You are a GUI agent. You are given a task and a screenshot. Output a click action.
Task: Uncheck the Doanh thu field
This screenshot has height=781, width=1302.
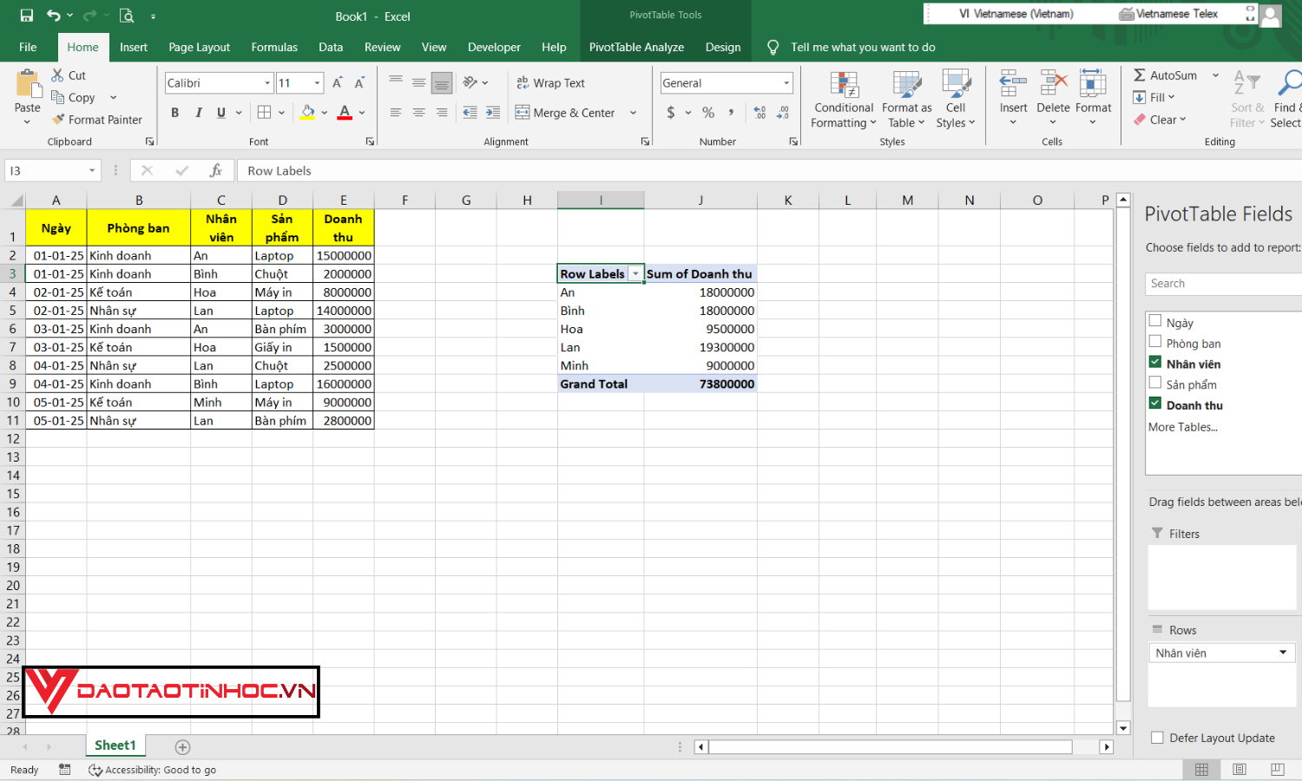pyautogui.click(x=1155, y=403)
